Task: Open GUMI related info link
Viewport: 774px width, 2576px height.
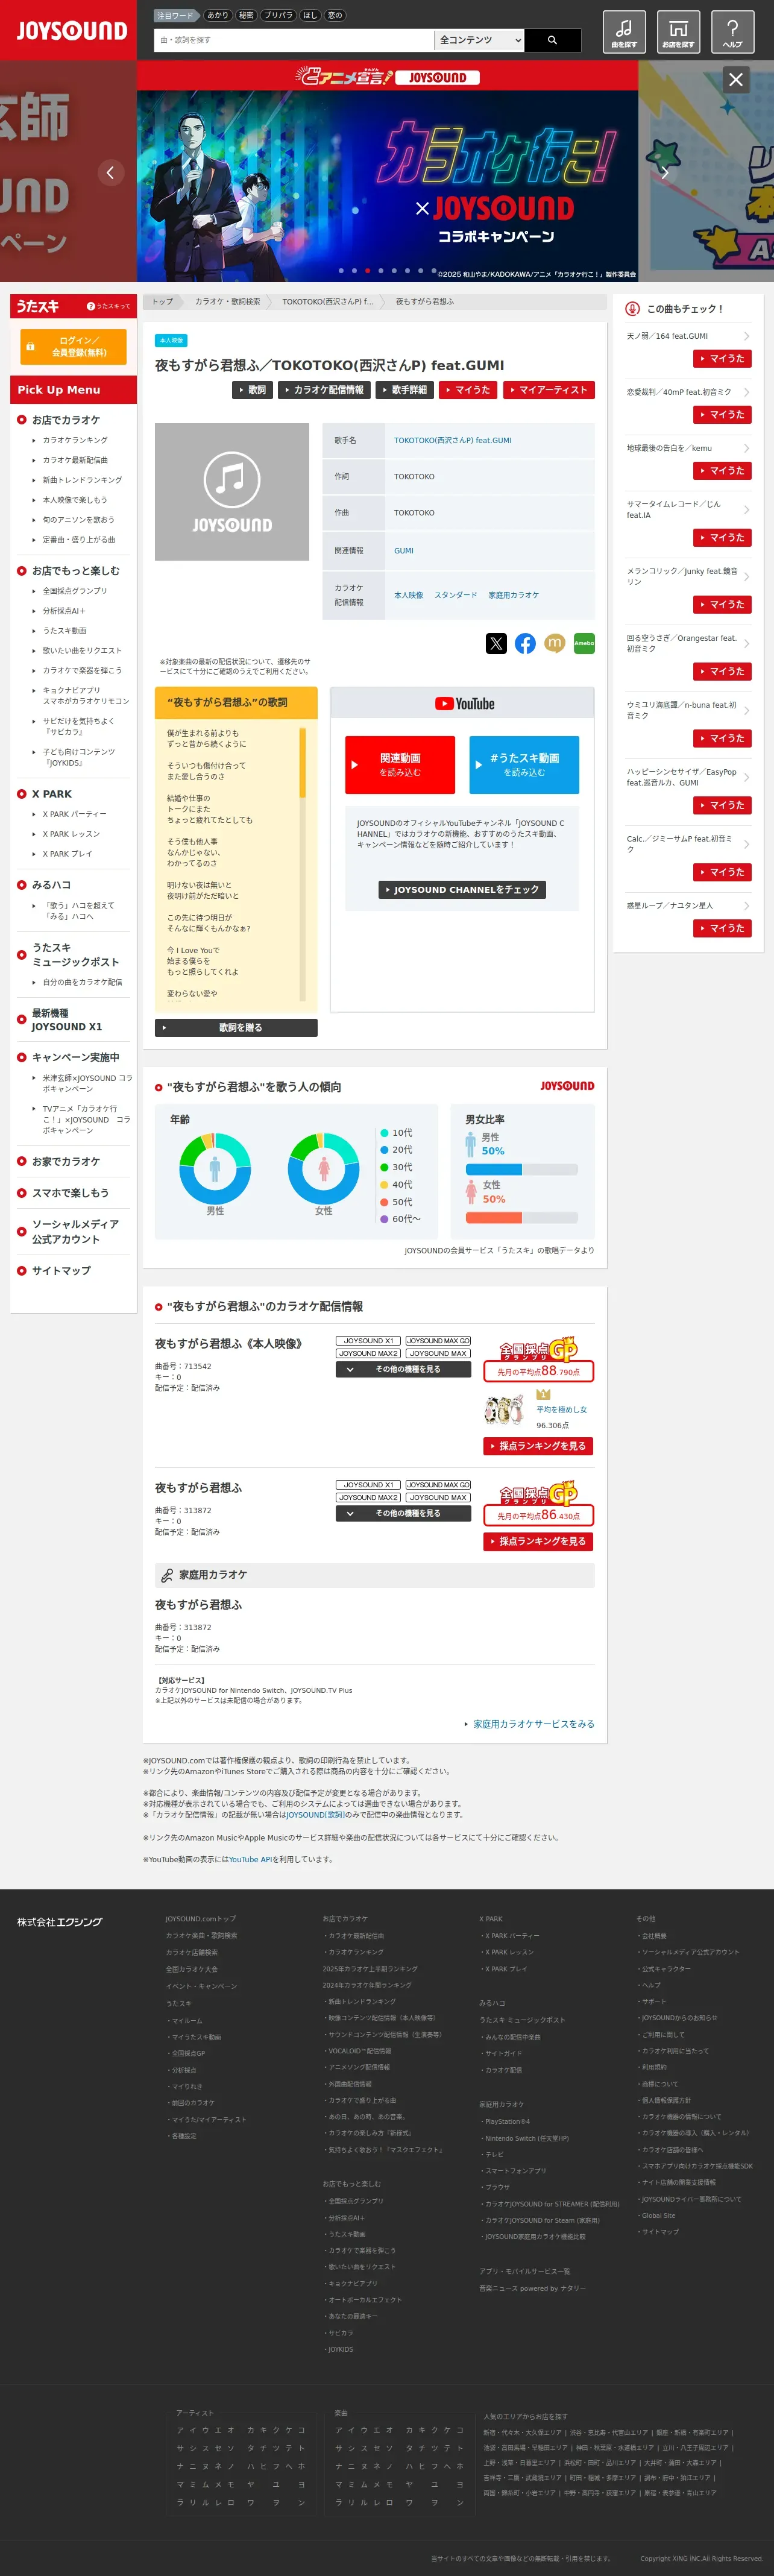Action: click(x=403, y=550)
